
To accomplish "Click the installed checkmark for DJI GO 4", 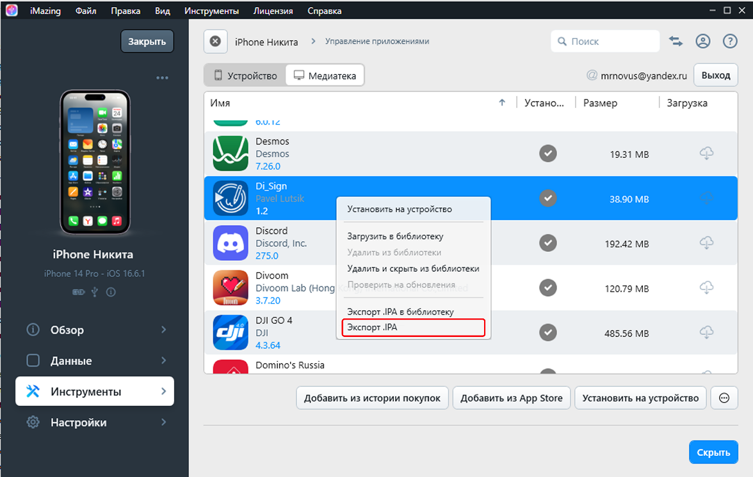I will tap(547, 332).
